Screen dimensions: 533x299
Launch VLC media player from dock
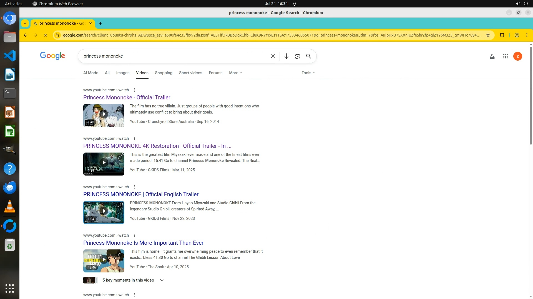[10, 207]
